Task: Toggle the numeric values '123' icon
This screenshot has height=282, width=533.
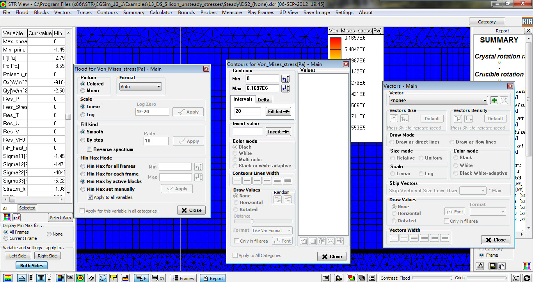Action: pyautogui.click(x=71, y=278)
